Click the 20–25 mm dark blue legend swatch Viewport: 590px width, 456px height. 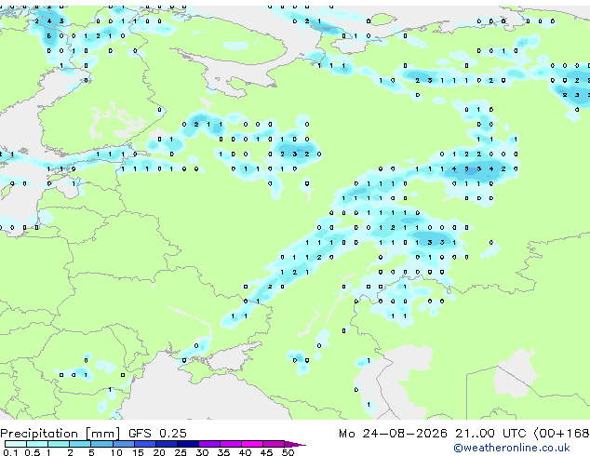[x=167, y=444]
